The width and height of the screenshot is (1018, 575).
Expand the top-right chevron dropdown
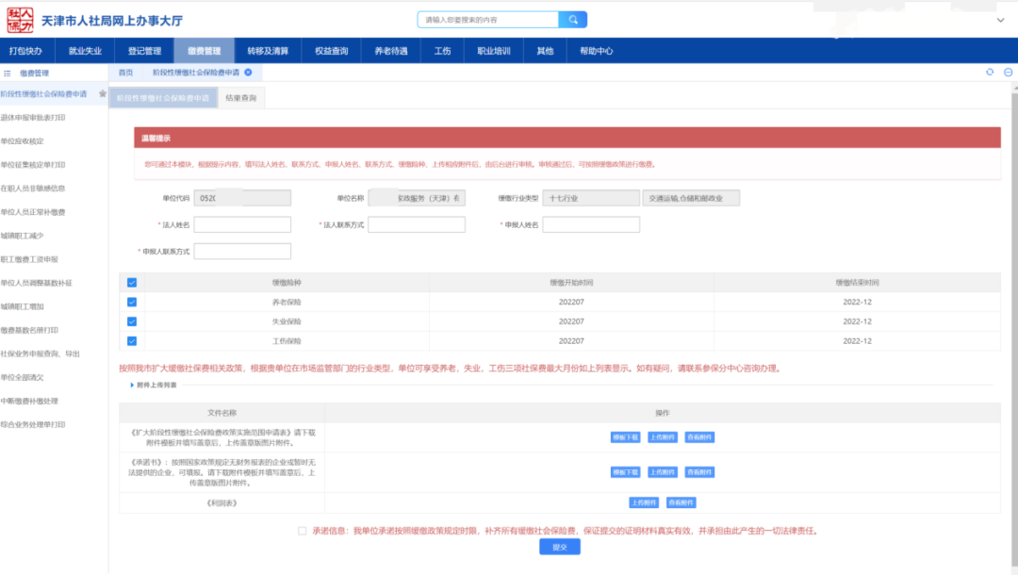pos(1000,19)
